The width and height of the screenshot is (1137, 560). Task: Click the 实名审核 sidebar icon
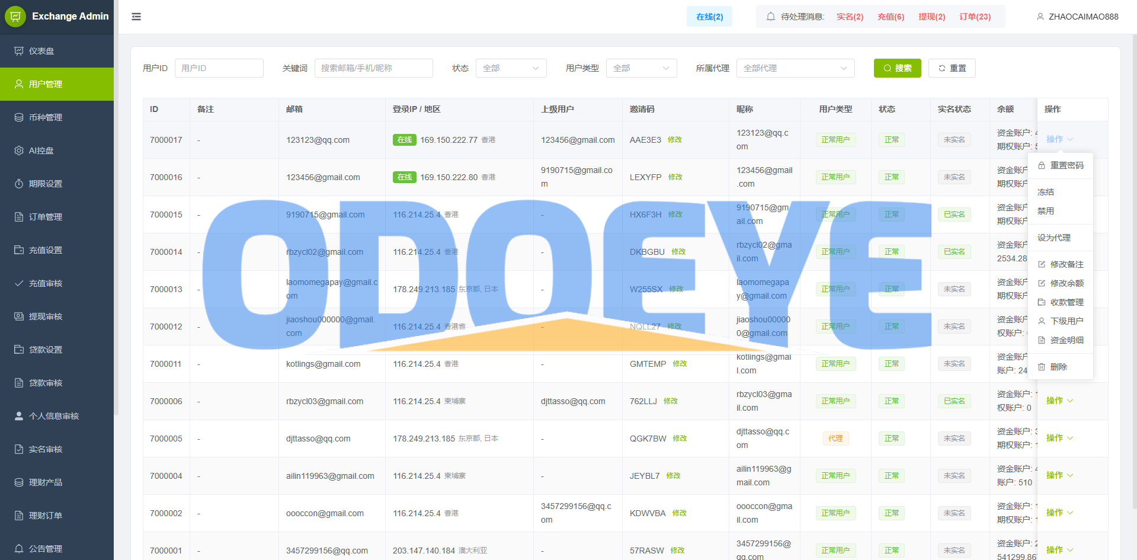pos(19,449)
